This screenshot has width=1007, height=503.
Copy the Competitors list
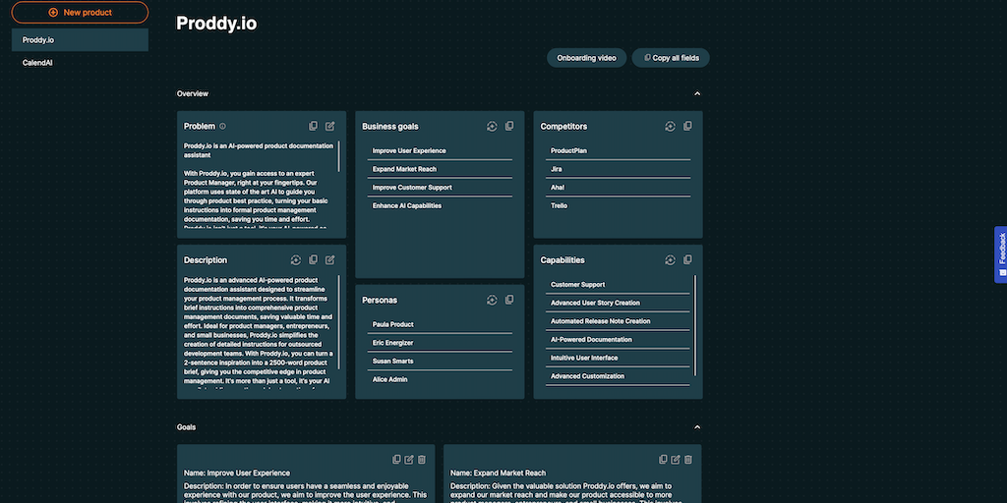687,126
